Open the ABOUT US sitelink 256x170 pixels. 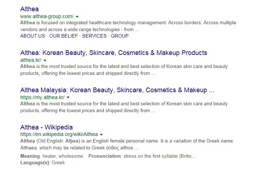pyautogui.click(x=33, y=36)
